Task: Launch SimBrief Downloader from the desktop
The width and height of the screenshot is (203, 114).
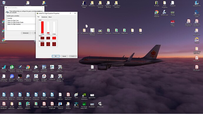Action: (x=36, y=68)
